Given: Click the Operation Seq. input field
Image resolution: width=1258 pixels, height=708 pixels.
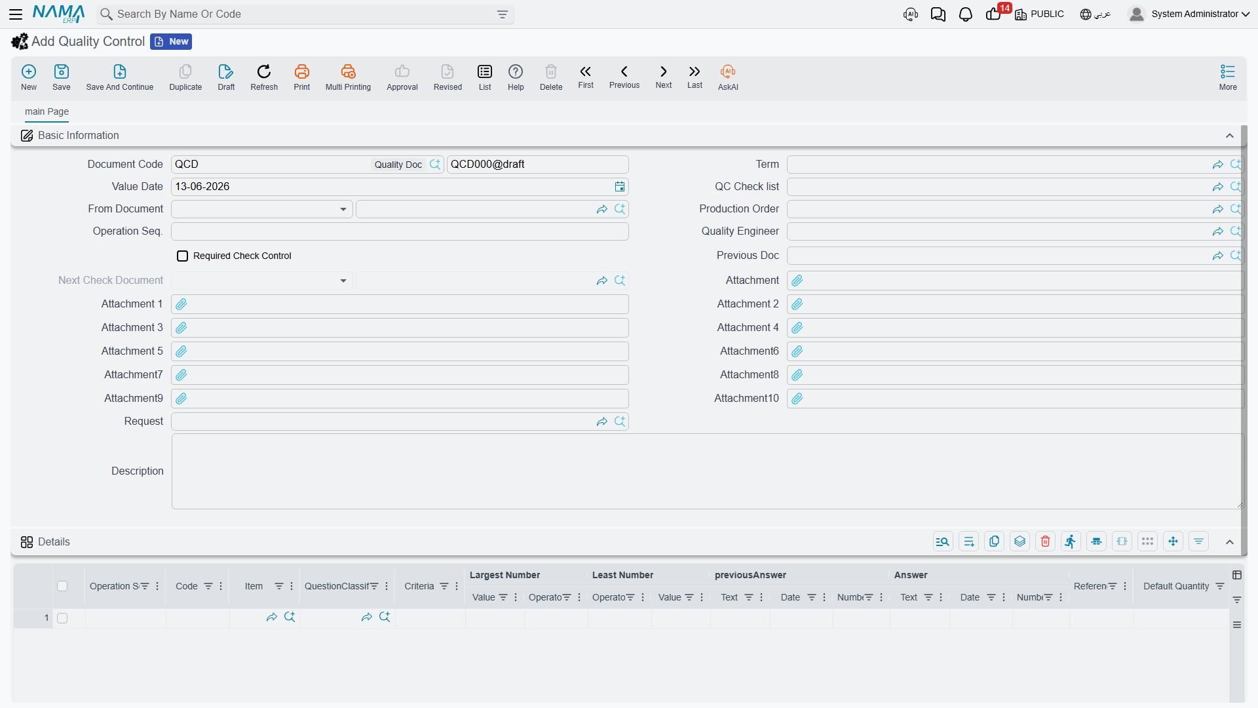Looking at the screenshot, I should tap(400, 231).
